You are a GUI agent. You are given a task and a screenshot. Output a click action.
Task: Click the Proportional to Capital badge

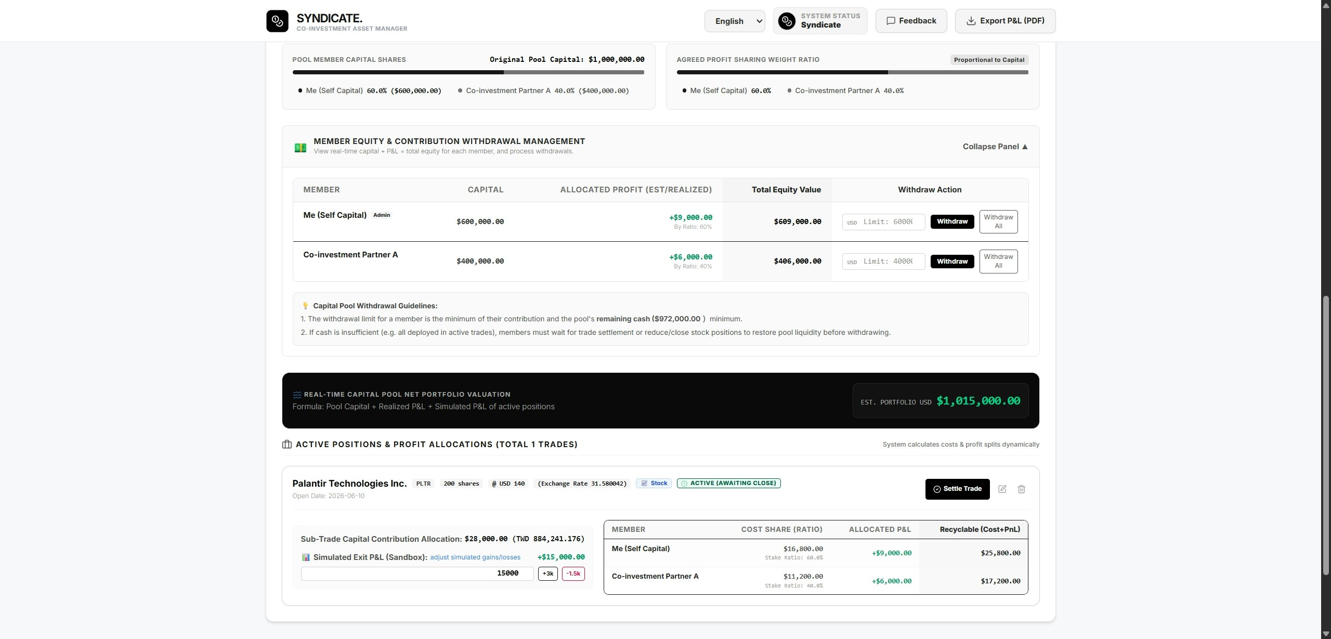(989, 60)
